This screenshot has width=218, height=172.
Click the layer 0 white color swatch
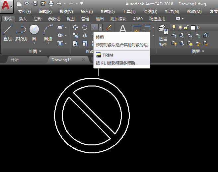pyautogui.click(x=193, y=28)
